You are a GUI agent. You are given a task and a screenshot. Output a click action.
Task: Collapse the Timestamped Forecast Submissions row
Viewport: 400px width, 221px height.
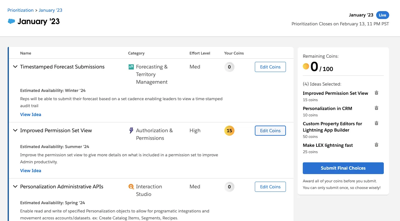point(15,67)
